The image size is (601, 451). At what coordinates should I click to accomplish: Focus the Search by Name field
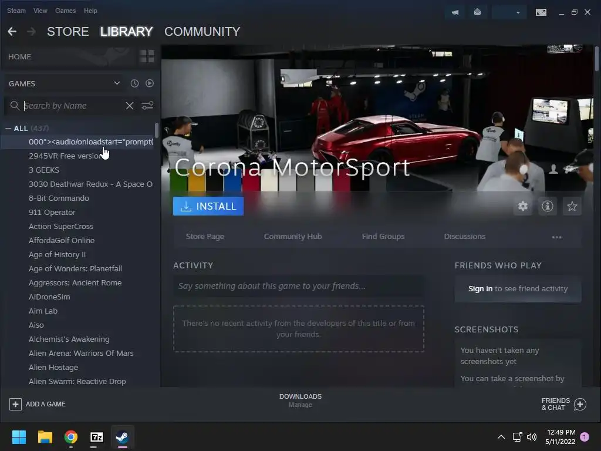73,106
